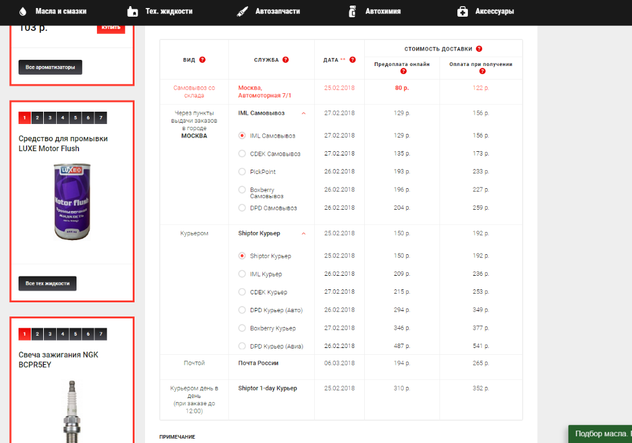Click the ПРИМЕЧАНИЕ heading
Viewport: 632px width, 443px height.
click(177, 437)
